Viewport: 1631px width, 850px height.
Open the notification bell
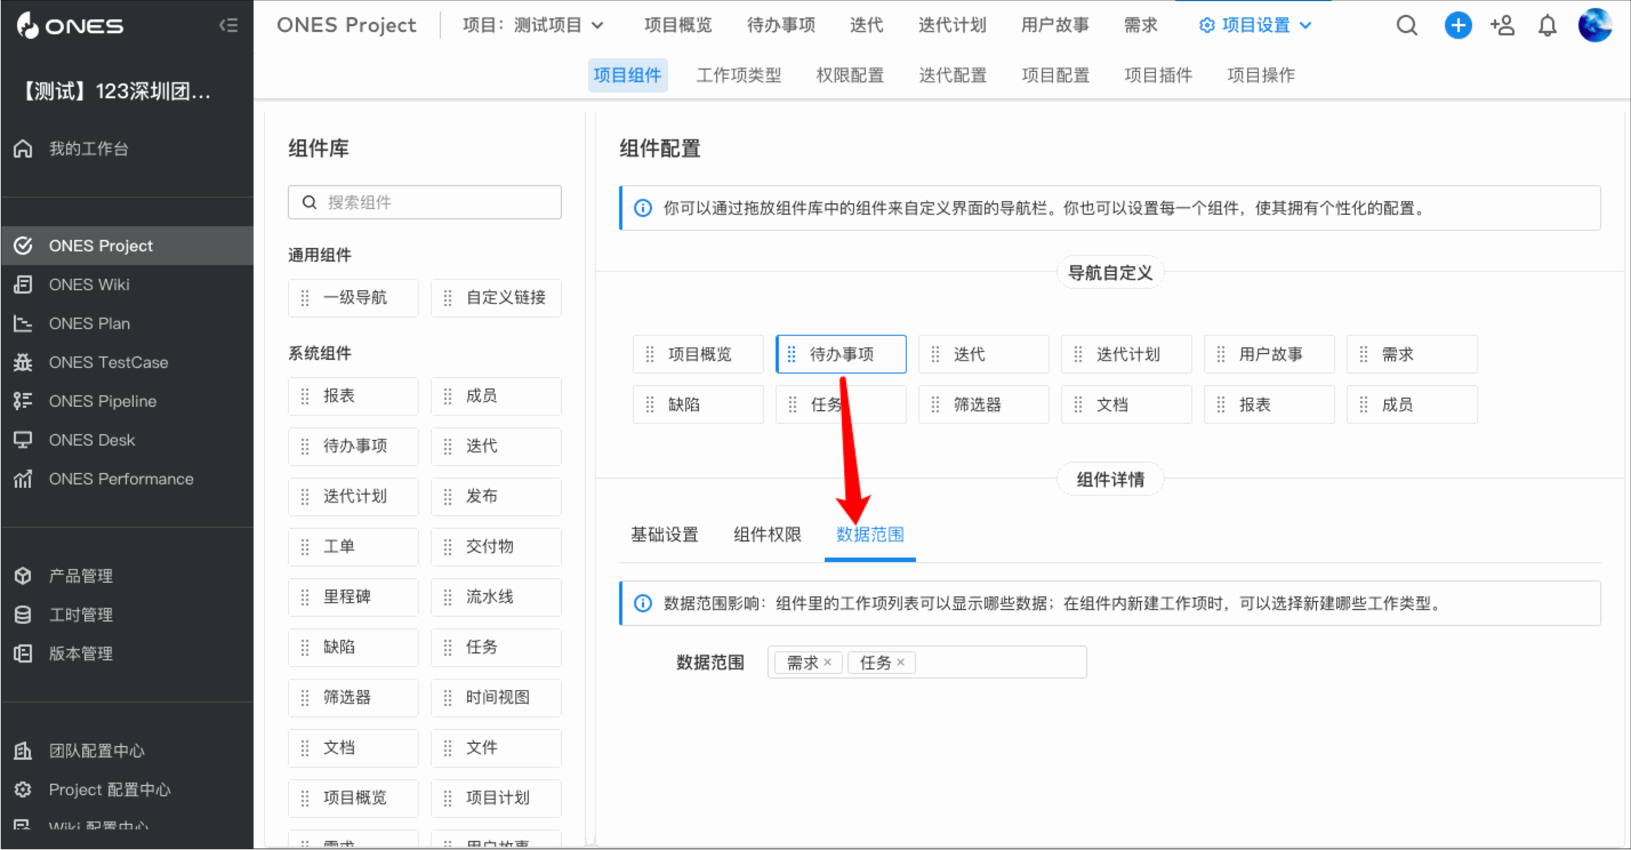[x=1547, y=26]
